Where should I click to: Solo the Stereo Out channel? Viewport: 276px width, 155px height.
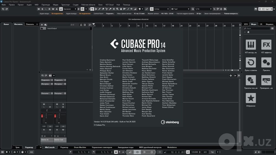click(x=63, y=104)
